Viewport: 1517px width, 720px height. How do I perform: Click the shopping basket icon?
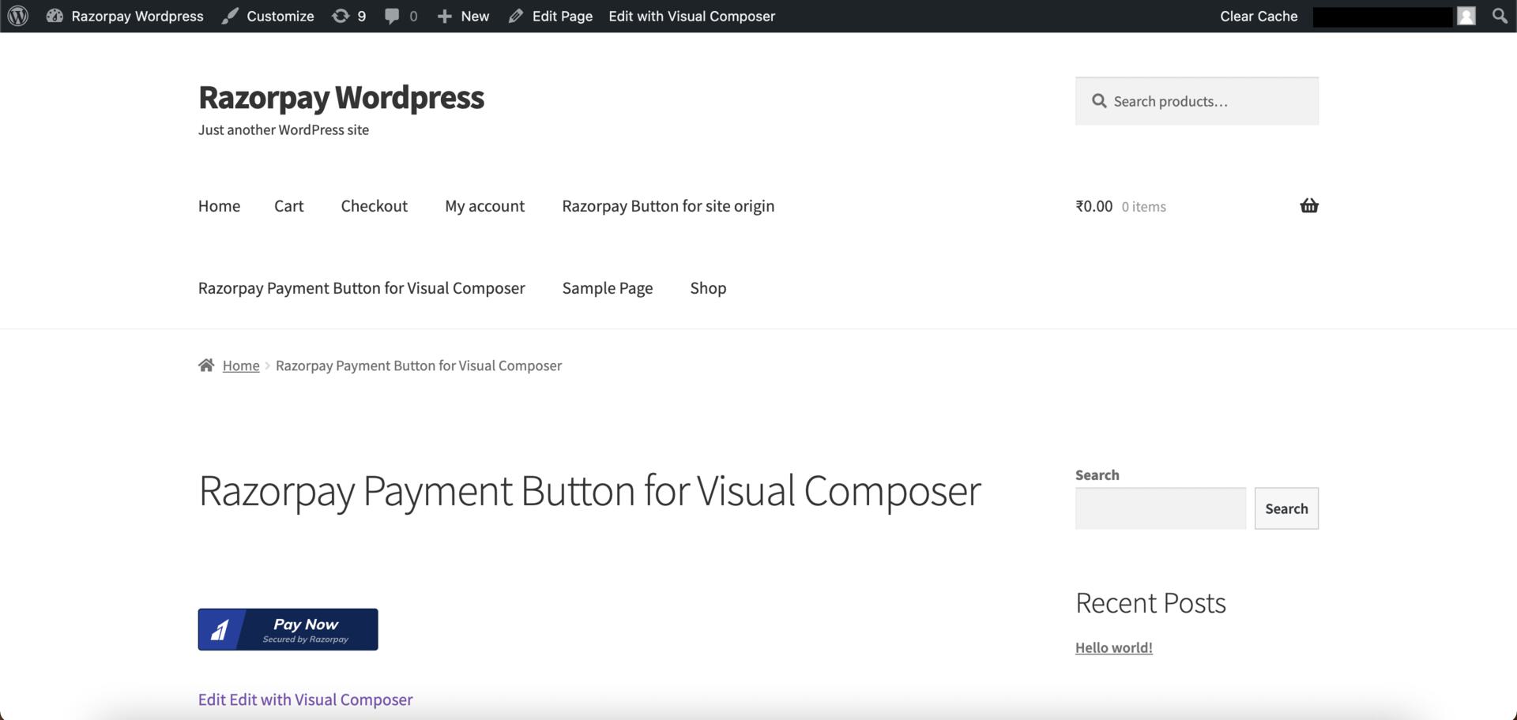pyautogui.click(x=1309, y=206)
